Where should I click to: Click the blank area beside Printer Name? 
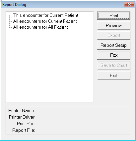[x=82, y=110]
